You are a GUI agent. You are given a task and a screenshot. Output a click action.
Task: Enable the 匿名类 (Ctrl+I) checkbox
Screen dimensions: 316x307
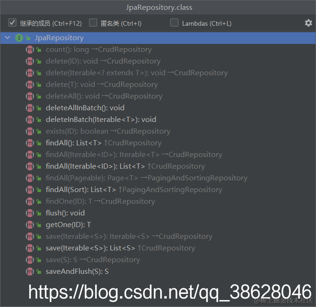click(x=93, y=22)
